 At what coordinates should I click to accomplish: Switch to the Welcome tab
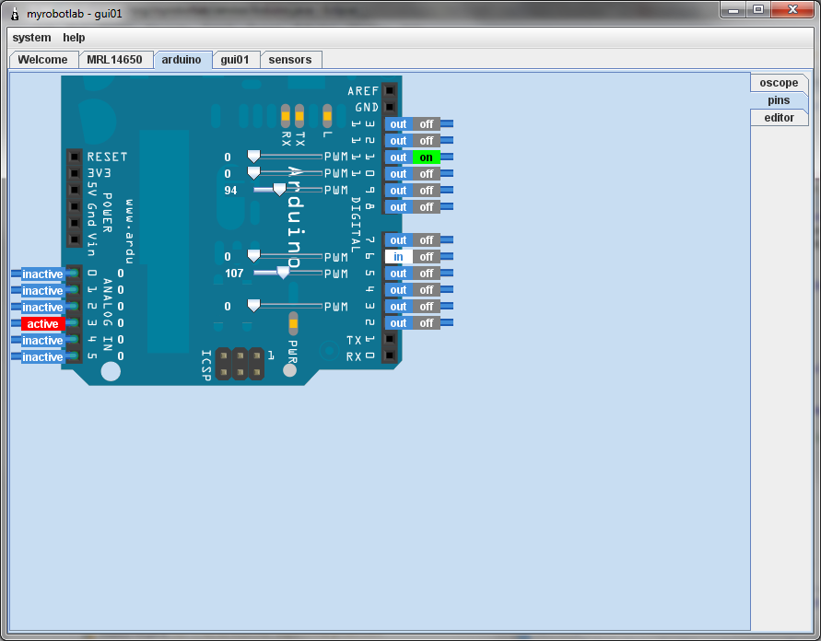(x=43, y=60)
